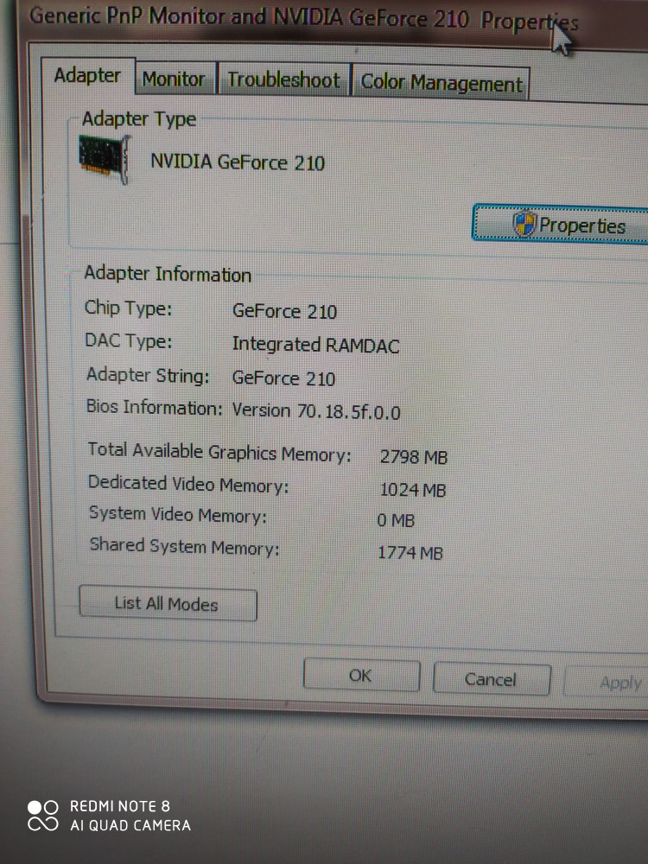
Task: Click the 1774 MB shared system memory
Action: pyautogui.click(x=410, y=552)
